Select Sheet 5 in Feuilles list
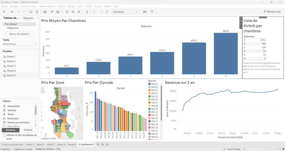The height and width of the screenshot is (151, 285). [x=11, y=75]
